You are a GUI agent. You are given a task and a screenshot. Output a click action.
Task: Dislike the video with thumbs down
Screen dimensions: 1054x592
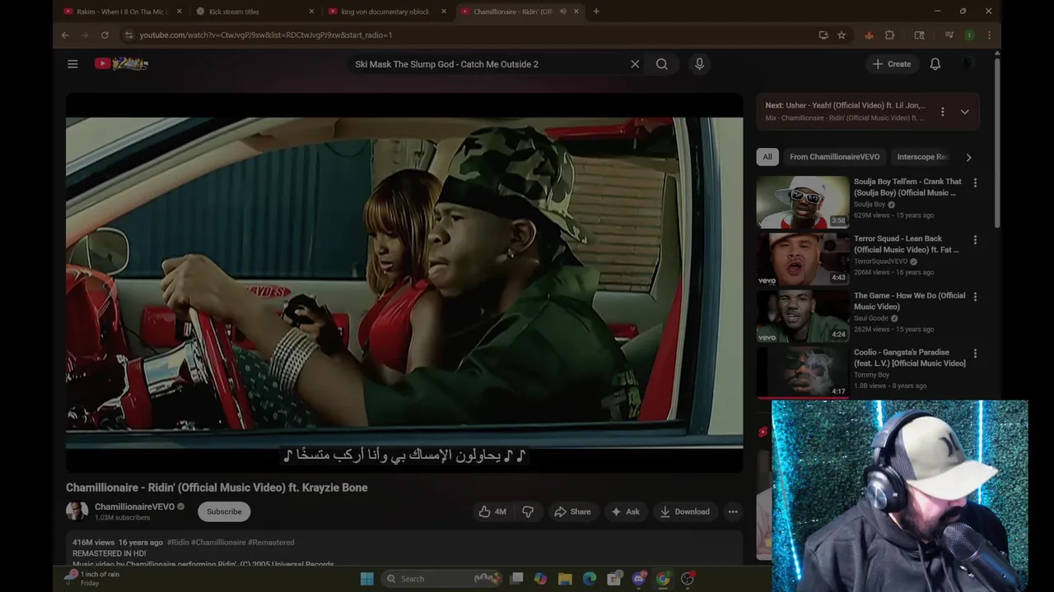click(528, 511)
